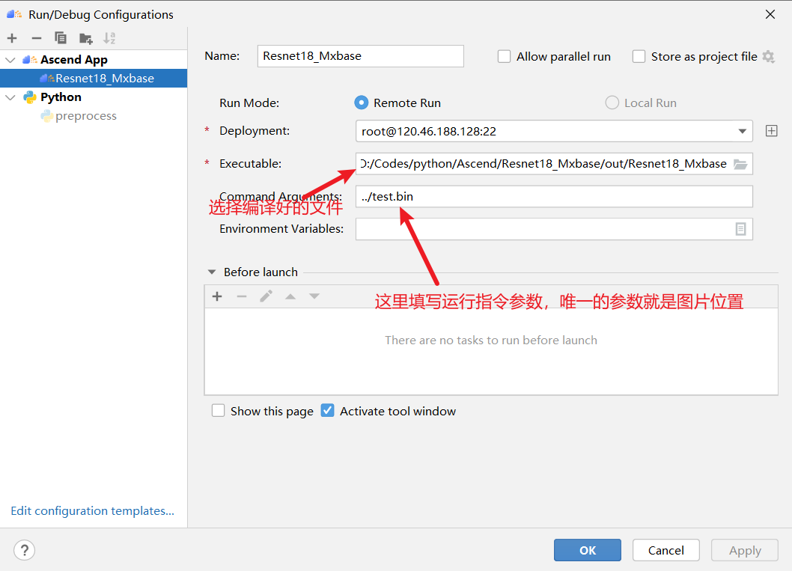Click OK button
The height and width of the screenshot is (571, 792).
[588, 550]
